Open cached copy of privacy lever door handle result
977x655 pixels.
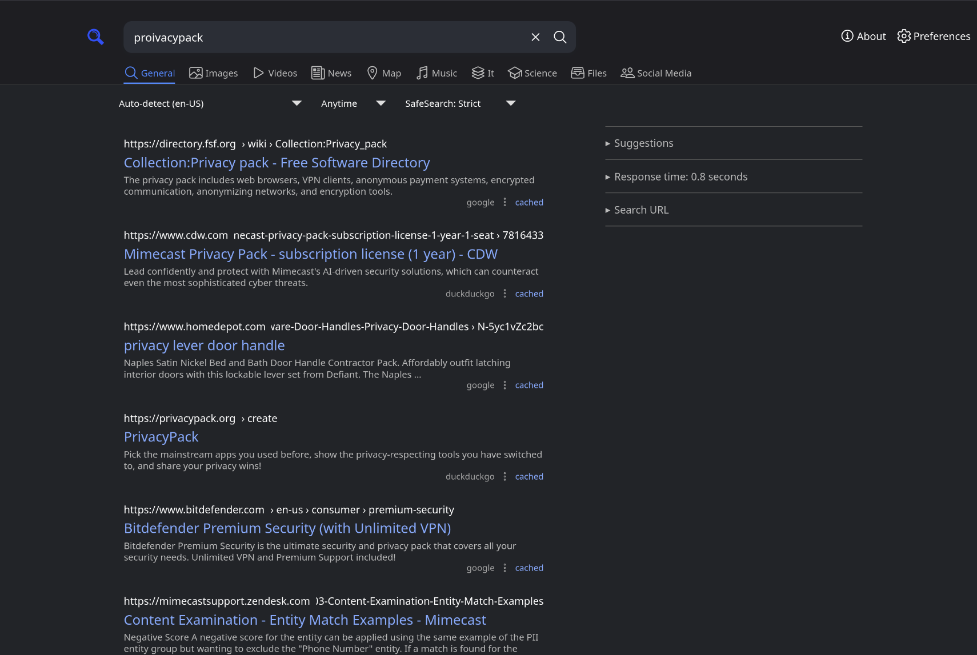point(529,385)
